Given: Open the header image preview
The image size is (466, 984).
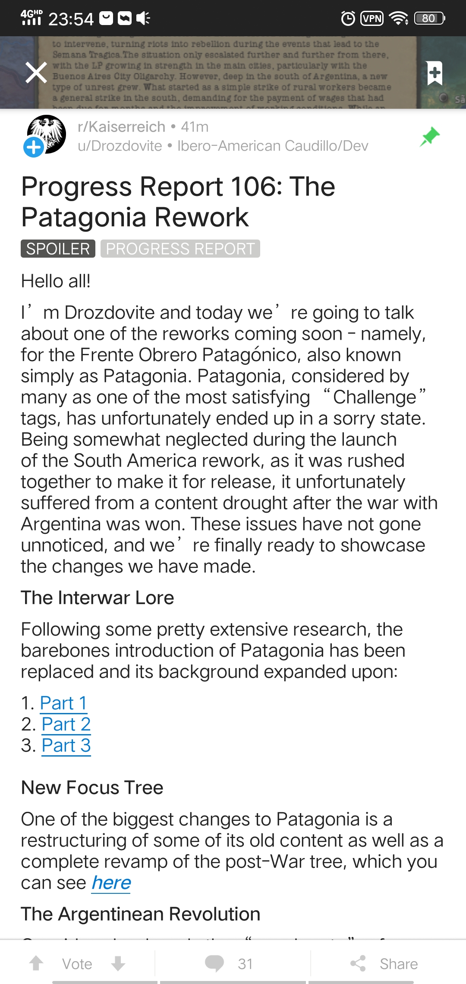Looking at the screenshot, I should [233, 73].
